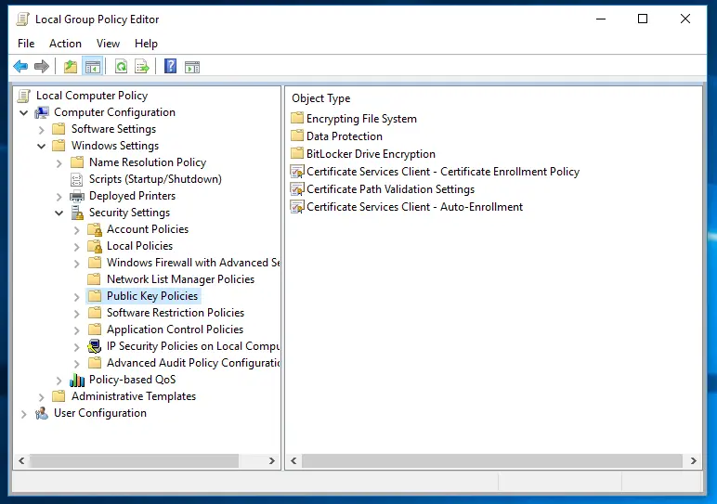Click the Export List toolbar icon
This screenshot has height=504, width=717.
pos(142,66)
